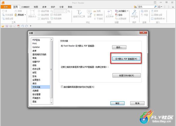176x126 pixels.
Task: Enable 启动福昕阅读器时始终执行检查 checkbox
Action: pyautogui.click(x=62, y=87)
